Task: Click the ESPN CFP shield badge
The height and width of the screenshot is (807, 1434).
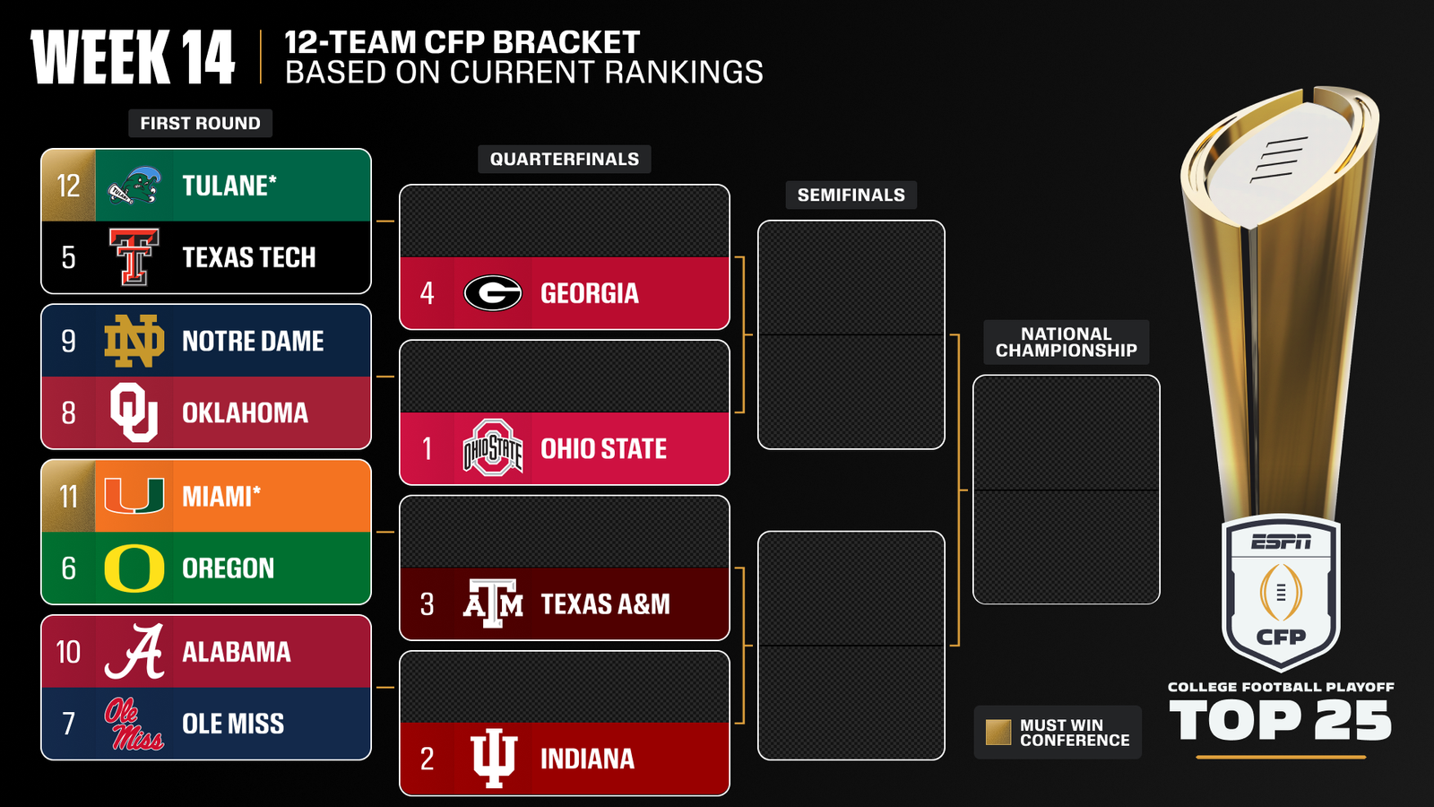Action: pos(1281,592)
